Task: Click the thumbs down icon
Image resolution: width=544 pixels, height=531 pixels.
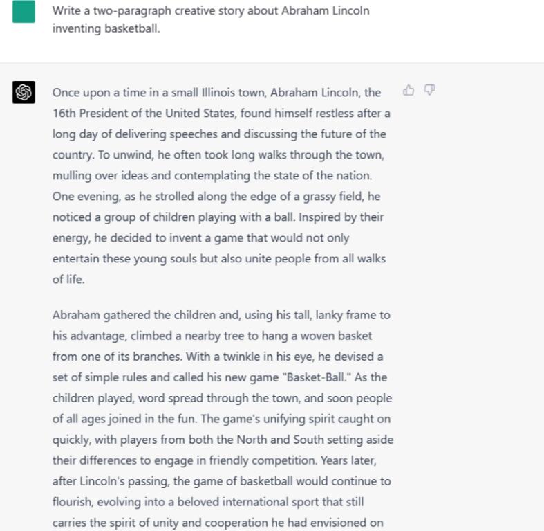Action: click(429, 91)
